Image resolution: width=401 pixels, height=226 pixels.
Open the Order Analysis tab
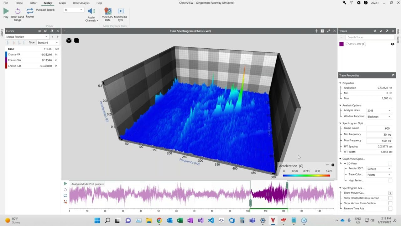tap(81, 3)
